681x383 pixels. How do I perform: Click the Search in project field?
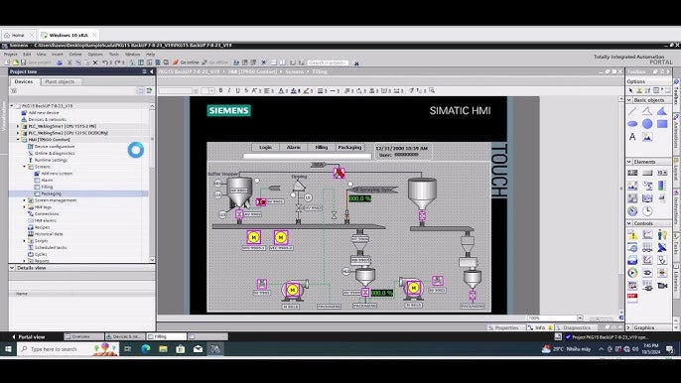(x=329, y=63)
